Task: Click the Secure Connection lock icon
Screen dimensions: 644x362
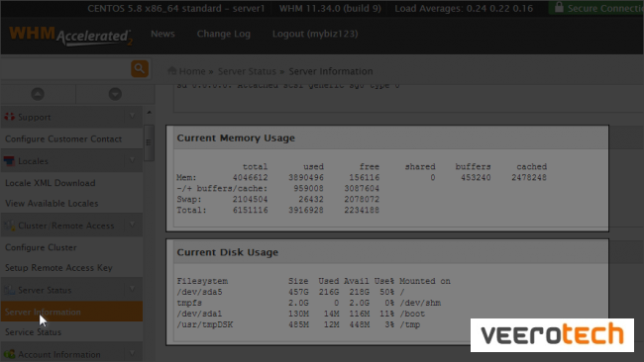Action: 559,7
